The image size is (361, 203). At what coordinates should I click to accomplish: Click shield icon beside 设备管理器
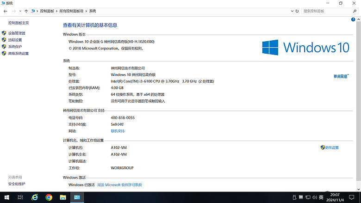tap(4, 33)
